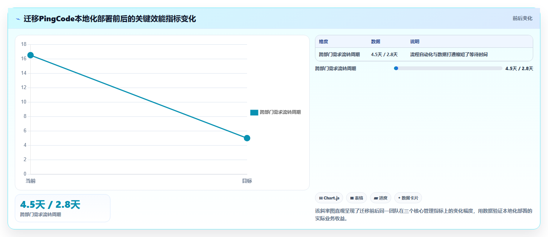Screen dimensions: 548x237
Task: Click the Chart.js tag
Action: (x=329, y=198)
